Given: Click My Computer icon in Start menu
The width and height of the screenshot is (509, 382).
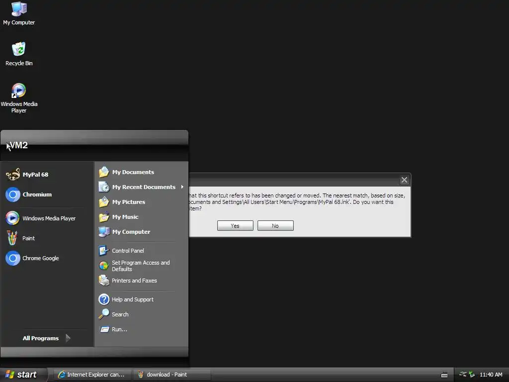Looking at the screenshot, I should point(104,232).
